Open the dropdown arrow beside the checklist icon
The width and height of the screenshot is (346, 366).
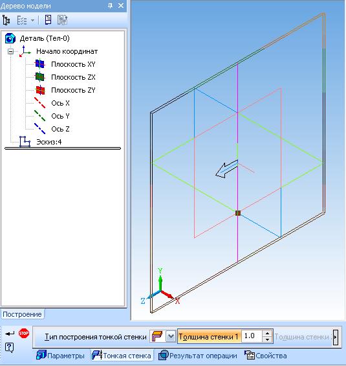(x=32, y=20)
